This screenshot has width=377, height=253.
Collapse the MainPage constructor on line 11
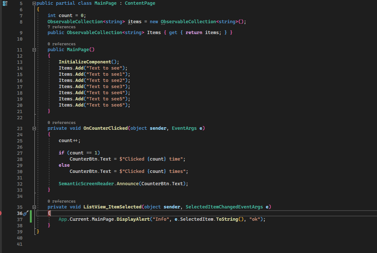(34, 49)
